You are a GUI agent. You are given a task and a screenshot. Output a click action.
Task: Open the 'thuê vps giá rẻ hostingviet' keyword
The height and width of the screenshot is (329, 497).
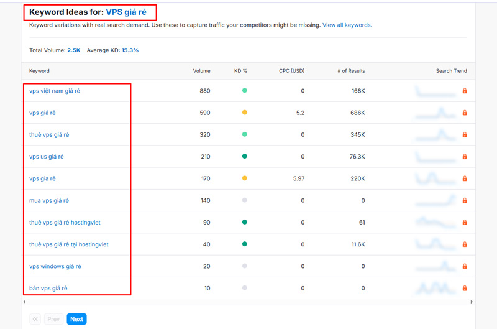pos(65,223)
